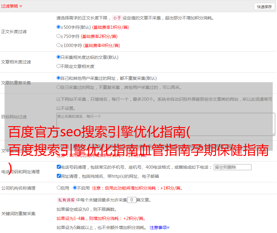Click the 关键词防重复采集 row label
The height and width of the screenshot is (233, 277).
click(18, 214)
